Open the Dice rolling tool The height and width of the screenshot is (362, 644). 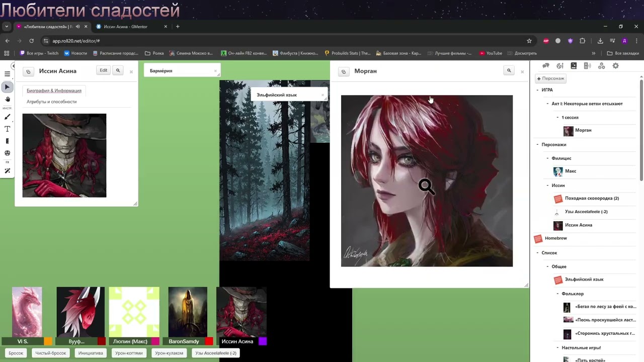click(x=7, y=153)
